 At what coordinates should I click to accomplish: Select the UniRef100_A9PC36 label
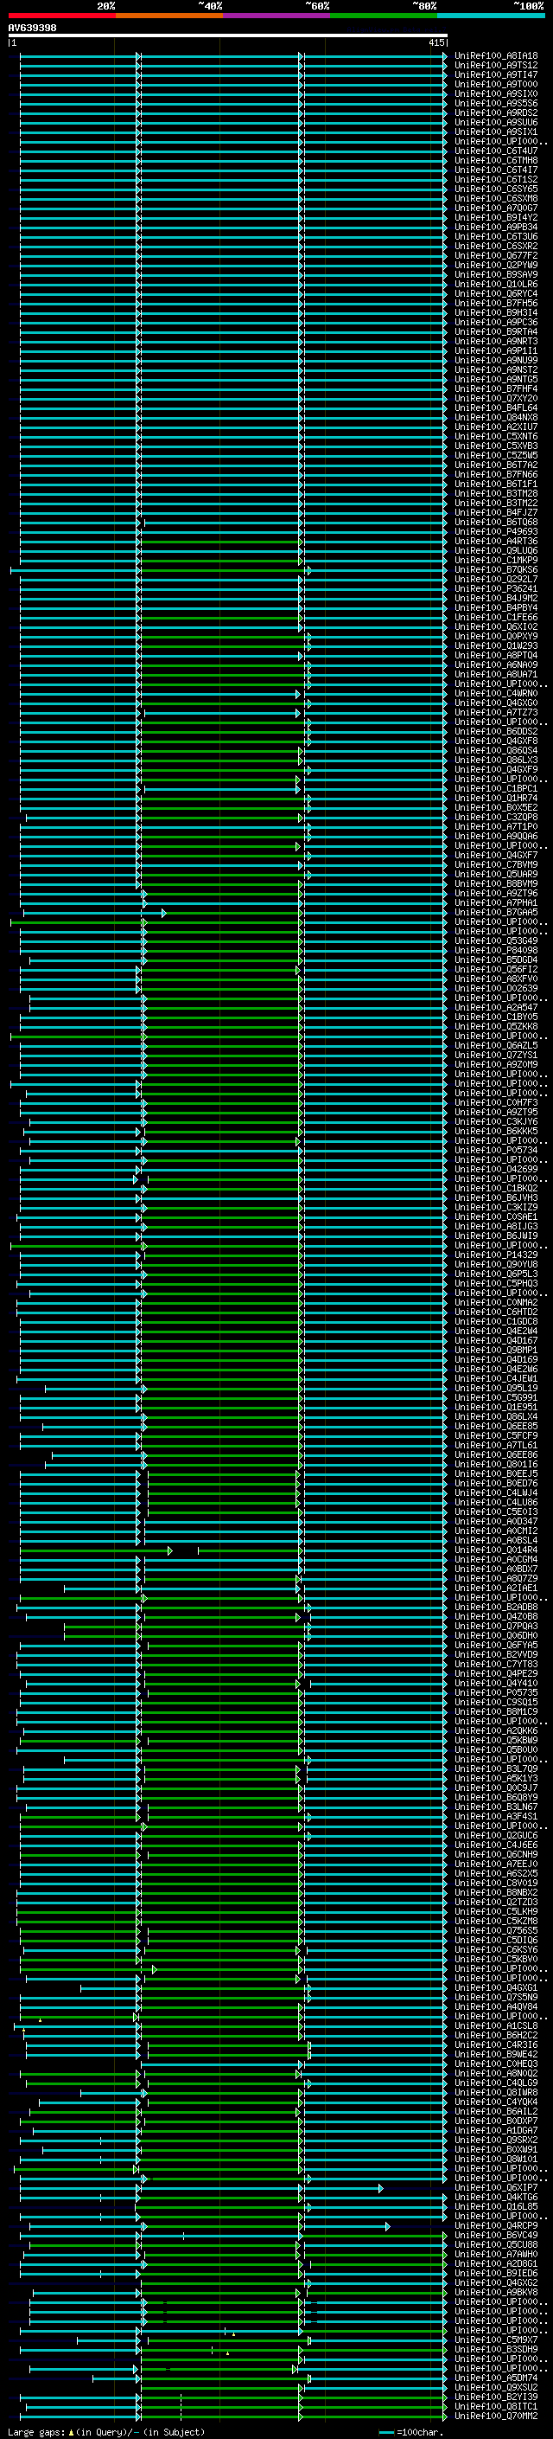tap(496, 322)
